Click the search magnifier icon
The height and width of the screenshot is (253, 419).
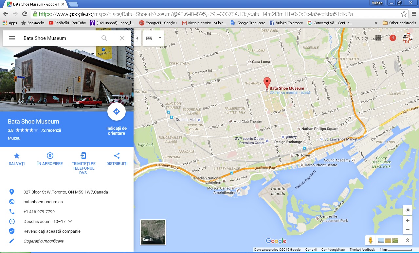pyautogui.click(x=104, y=38)
